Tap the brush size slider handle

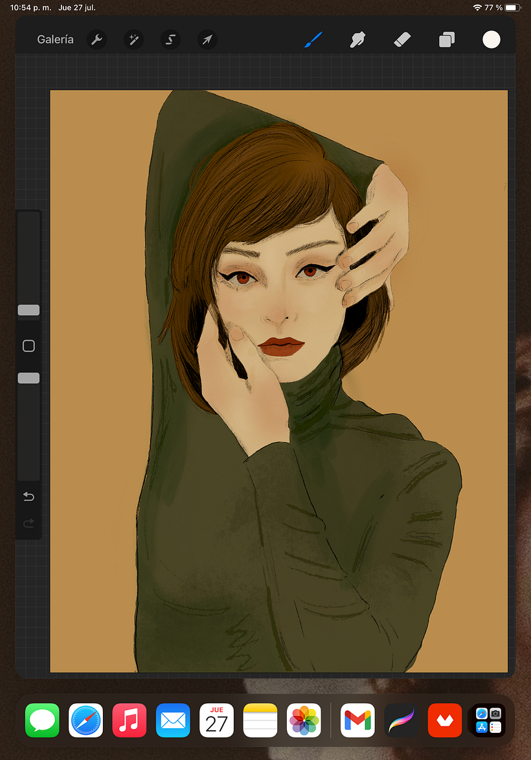pos(28,310)
